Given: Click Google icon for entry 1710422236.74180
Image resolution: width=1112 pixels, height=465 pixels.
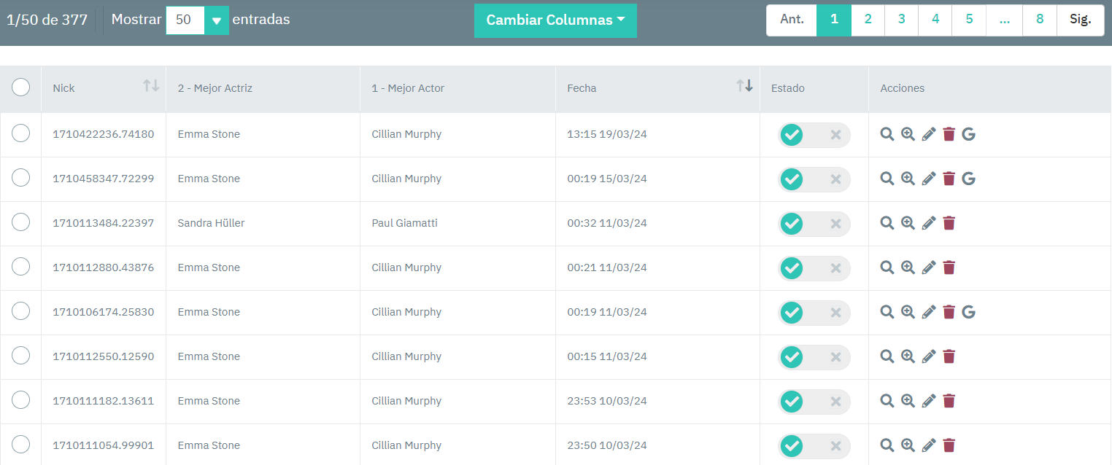Looking at the screenshot, I should click(969, 134).
